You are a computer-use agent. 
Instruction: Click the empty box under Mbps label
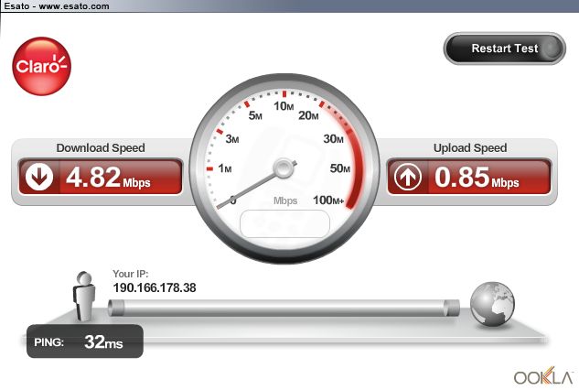pyautogui.click(x=284, y=224)
